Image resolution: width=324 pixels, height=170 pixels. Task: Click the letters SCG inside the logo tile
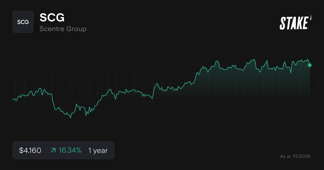[x=23, y=22]
